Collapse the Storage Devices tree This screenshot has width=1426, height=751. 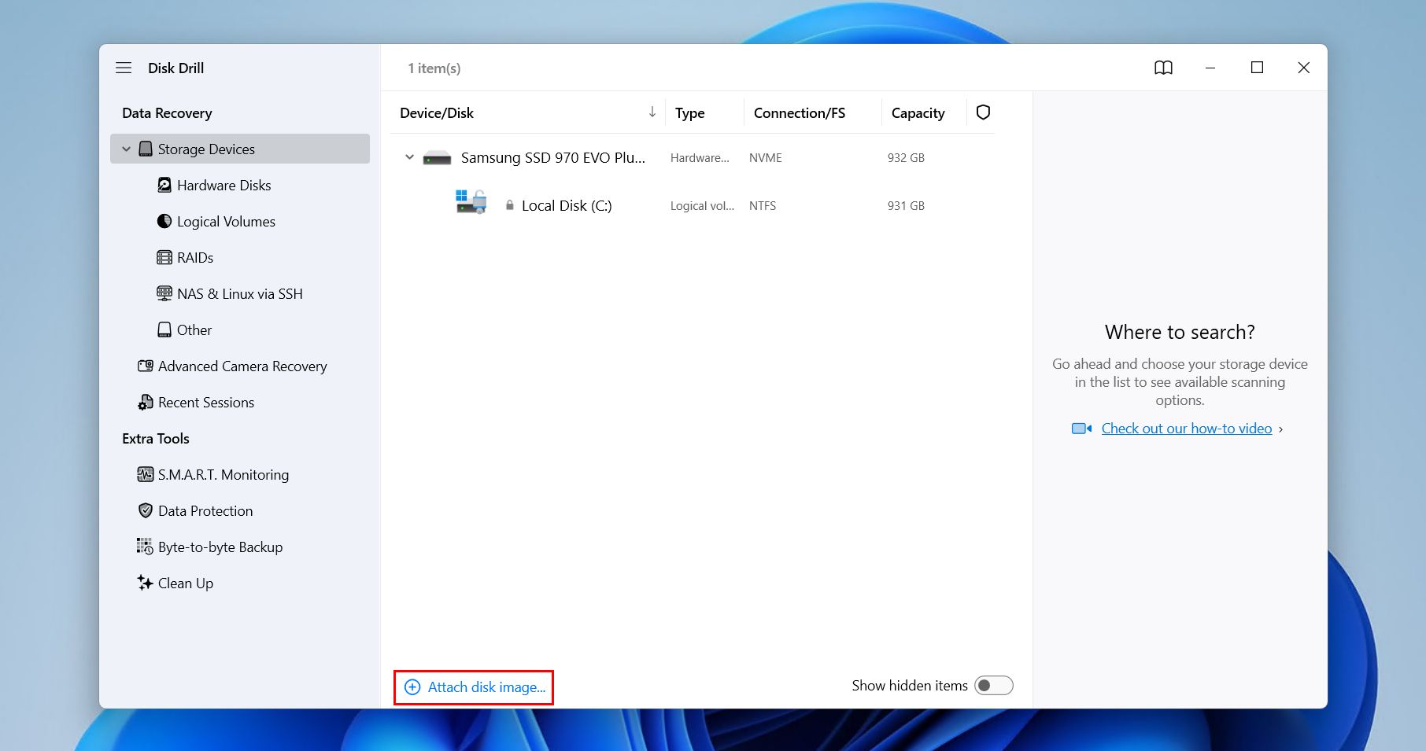pyautogui.click(x=126, y=149)
